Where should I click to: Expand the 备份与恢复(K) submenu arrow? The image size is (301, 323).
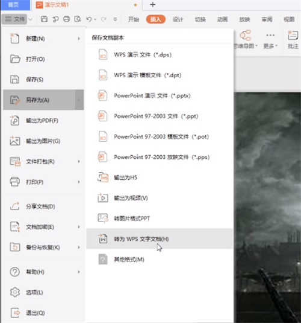79,247
